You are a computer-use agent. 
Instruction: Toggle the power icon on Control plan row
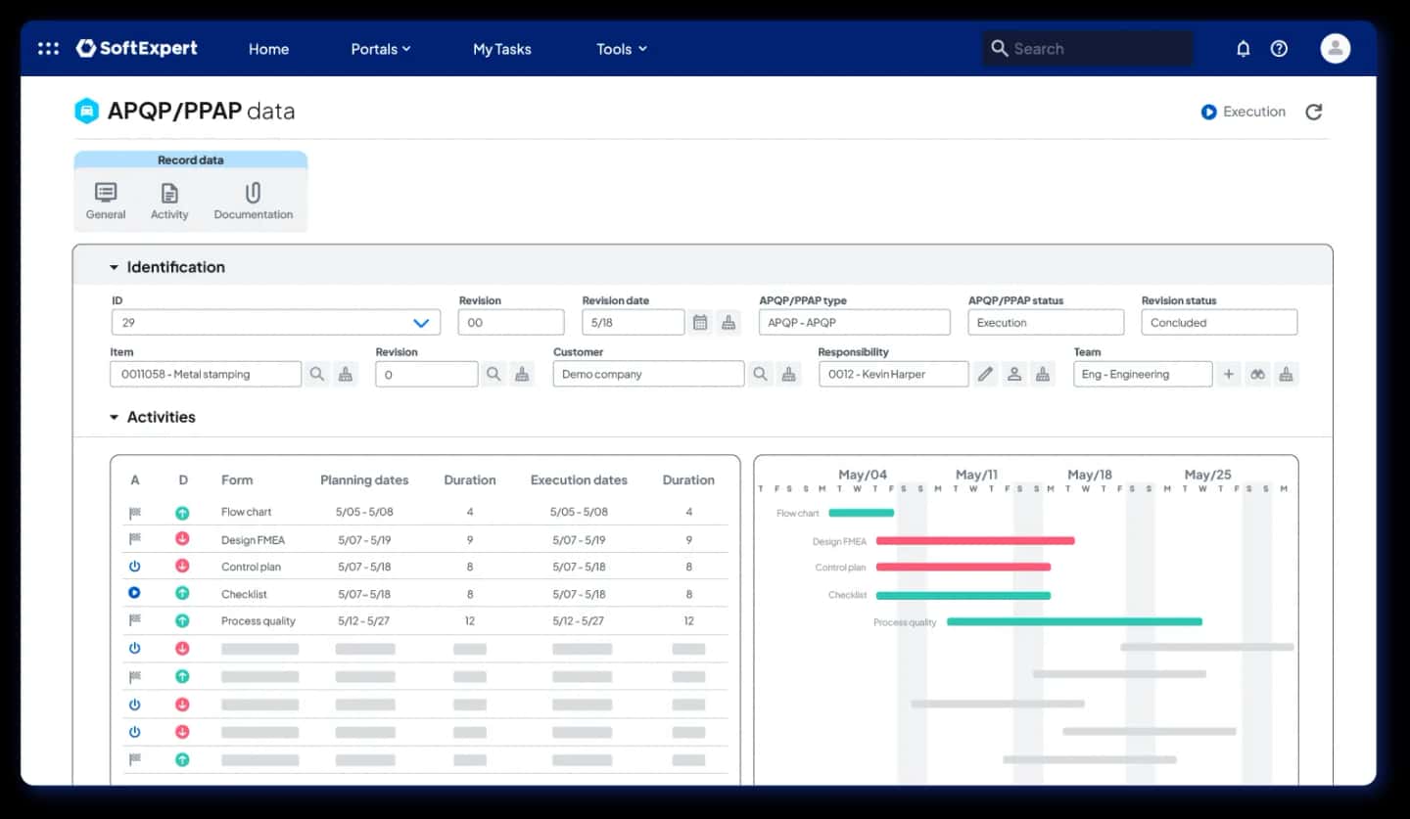tap(135, 566)
